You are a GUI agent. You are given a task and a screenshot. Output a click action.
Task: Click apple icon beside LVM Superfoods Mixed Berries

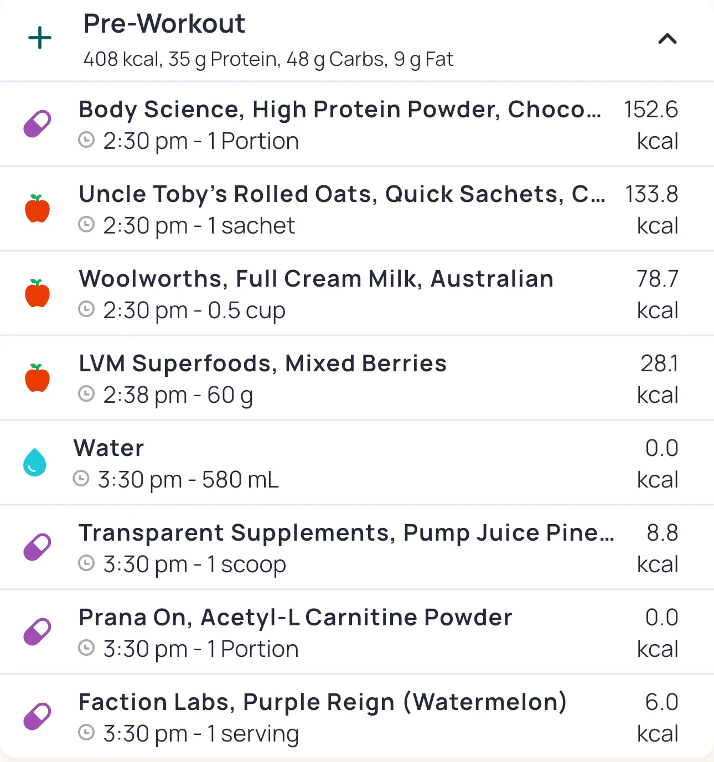pos(37,378)
